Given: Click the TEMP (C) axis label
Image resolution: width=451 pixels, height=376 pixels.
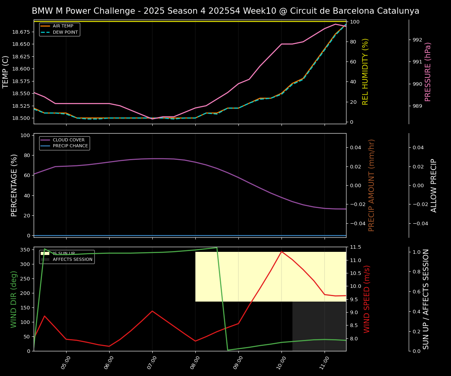Looking at the screenshot, I should pos(6,72).
